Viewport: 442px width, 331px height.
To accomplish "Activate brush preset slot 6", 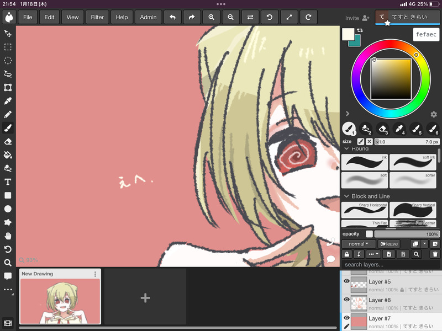I will (x=433, y=129).
